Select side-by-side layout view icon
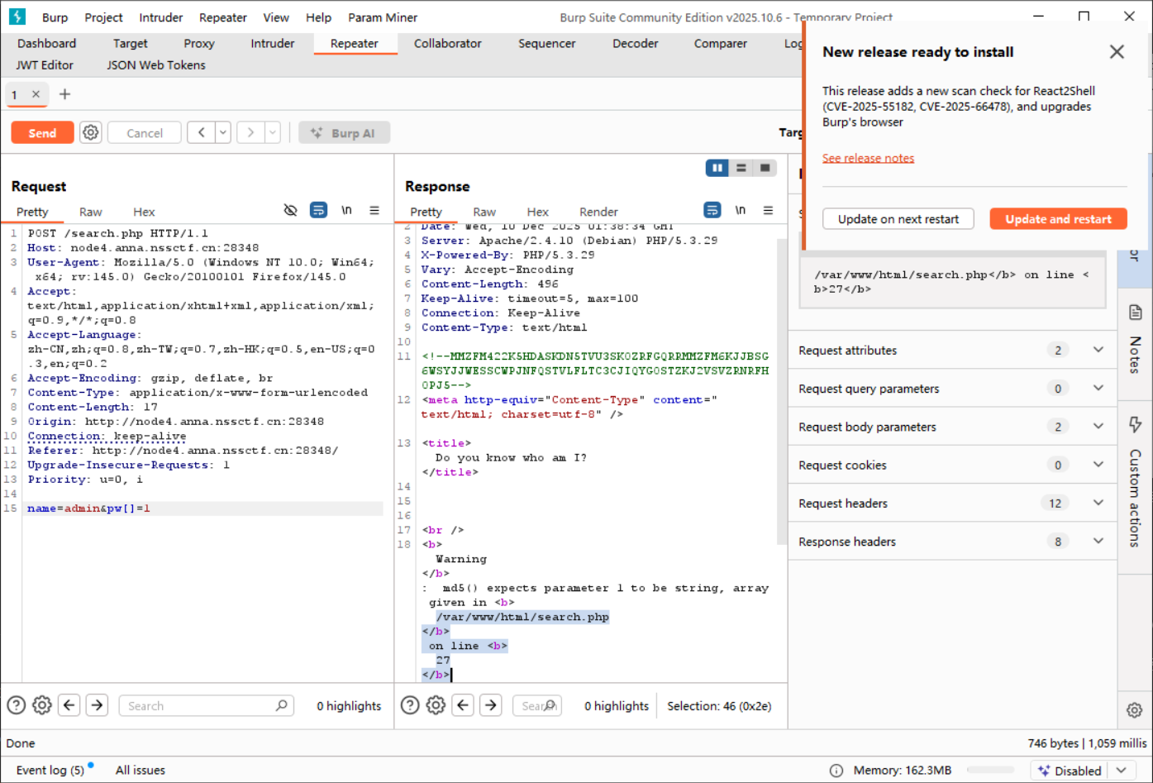This screenshot has height=783, width=1153. 717,168
